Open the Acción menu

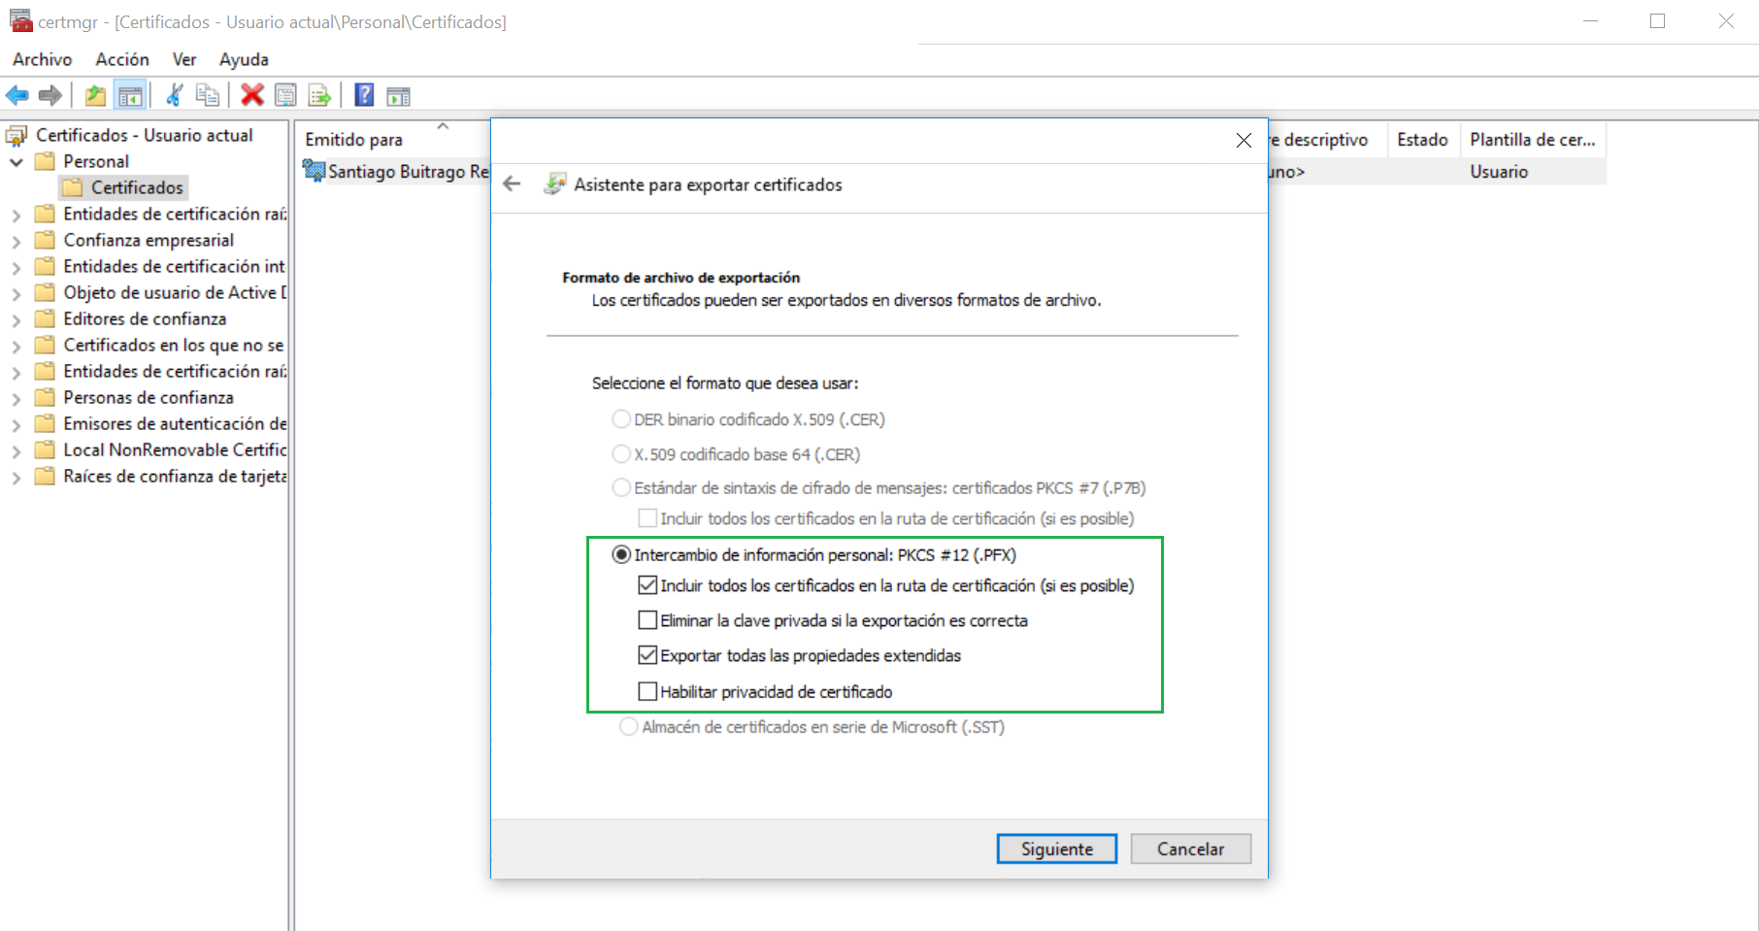tap(122, 59)
